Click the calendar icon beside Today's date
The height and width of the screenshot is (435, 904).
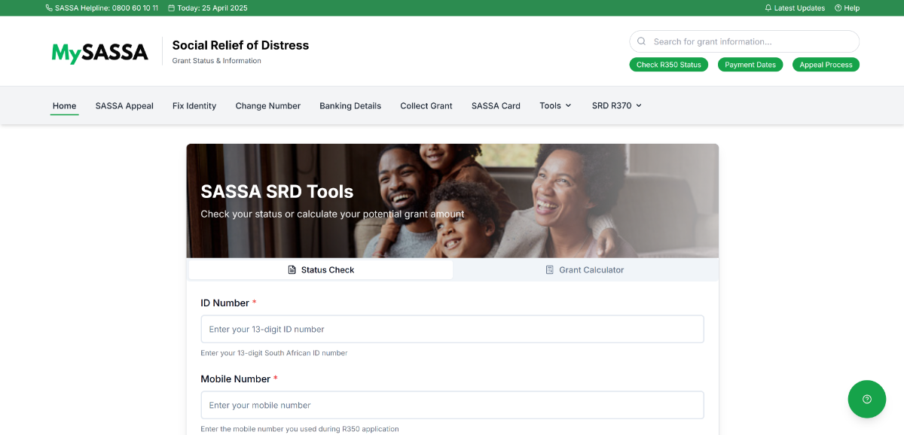tap(171, 8)
